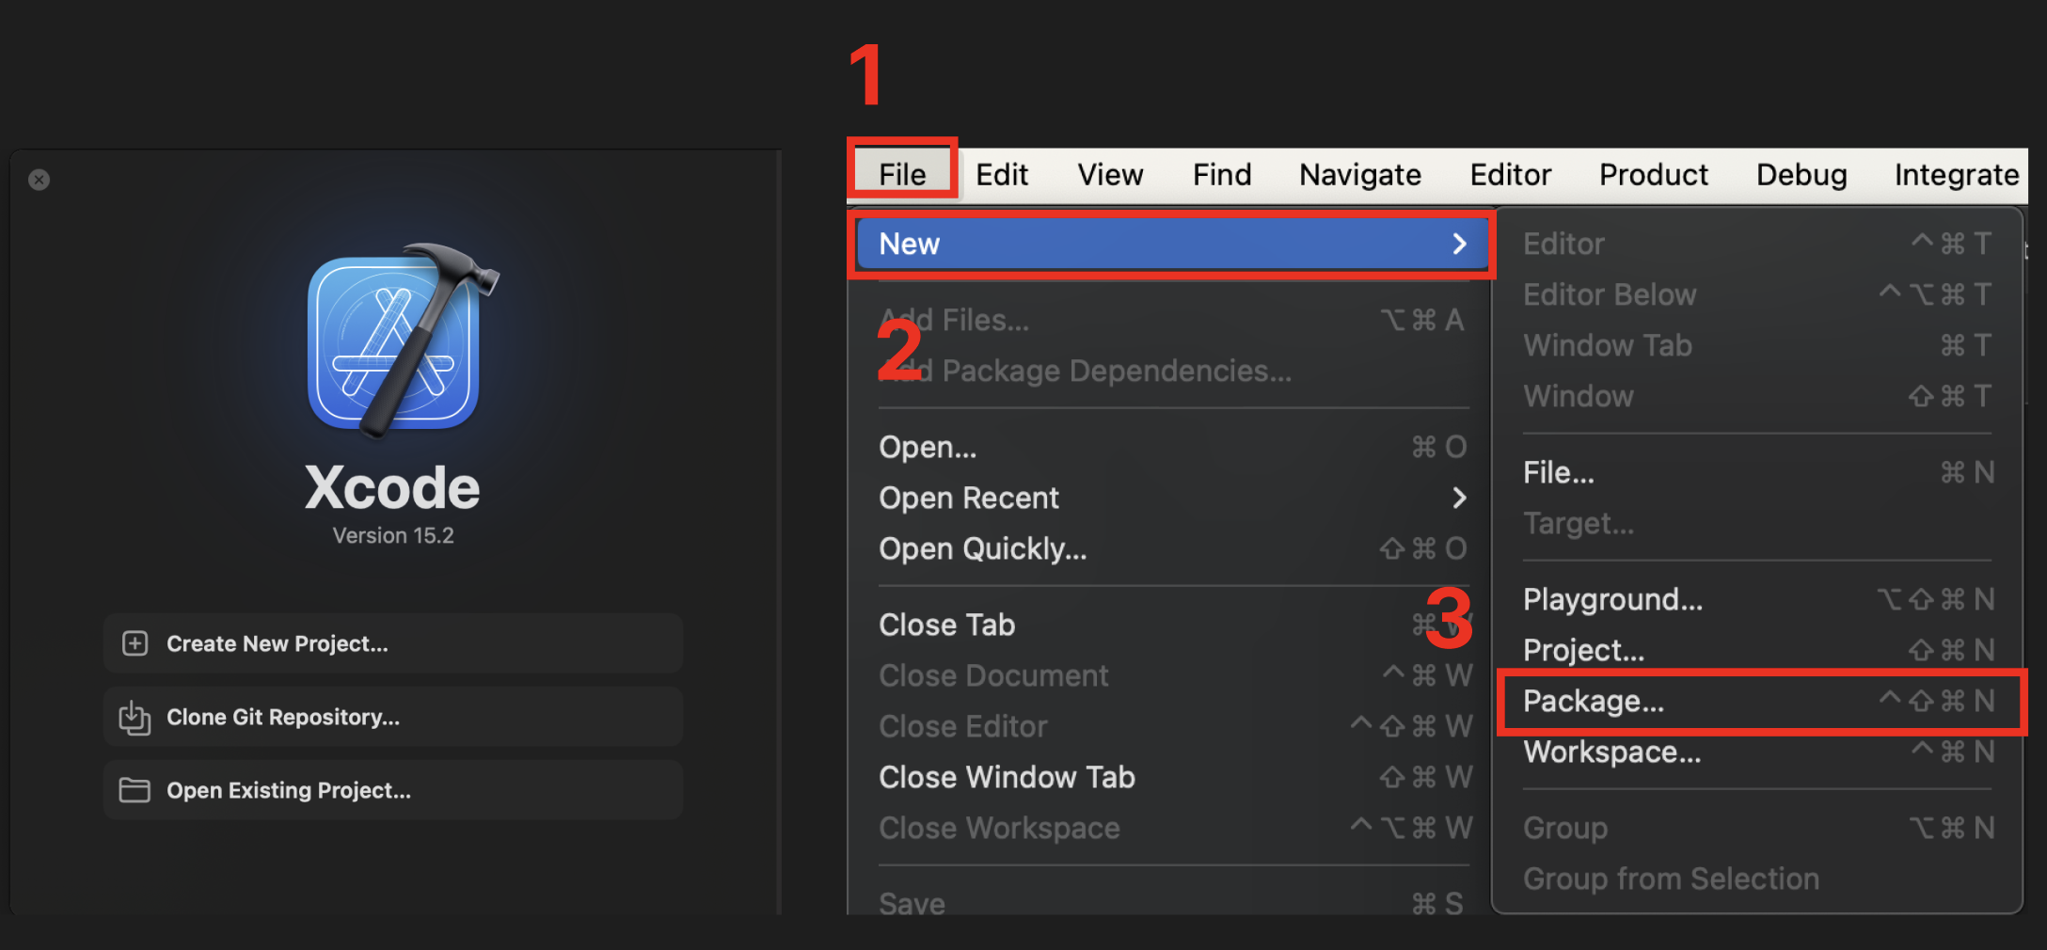Choose Close Tab menu item
Viewport: 2047px width, 950px height.
(1172, 625)
